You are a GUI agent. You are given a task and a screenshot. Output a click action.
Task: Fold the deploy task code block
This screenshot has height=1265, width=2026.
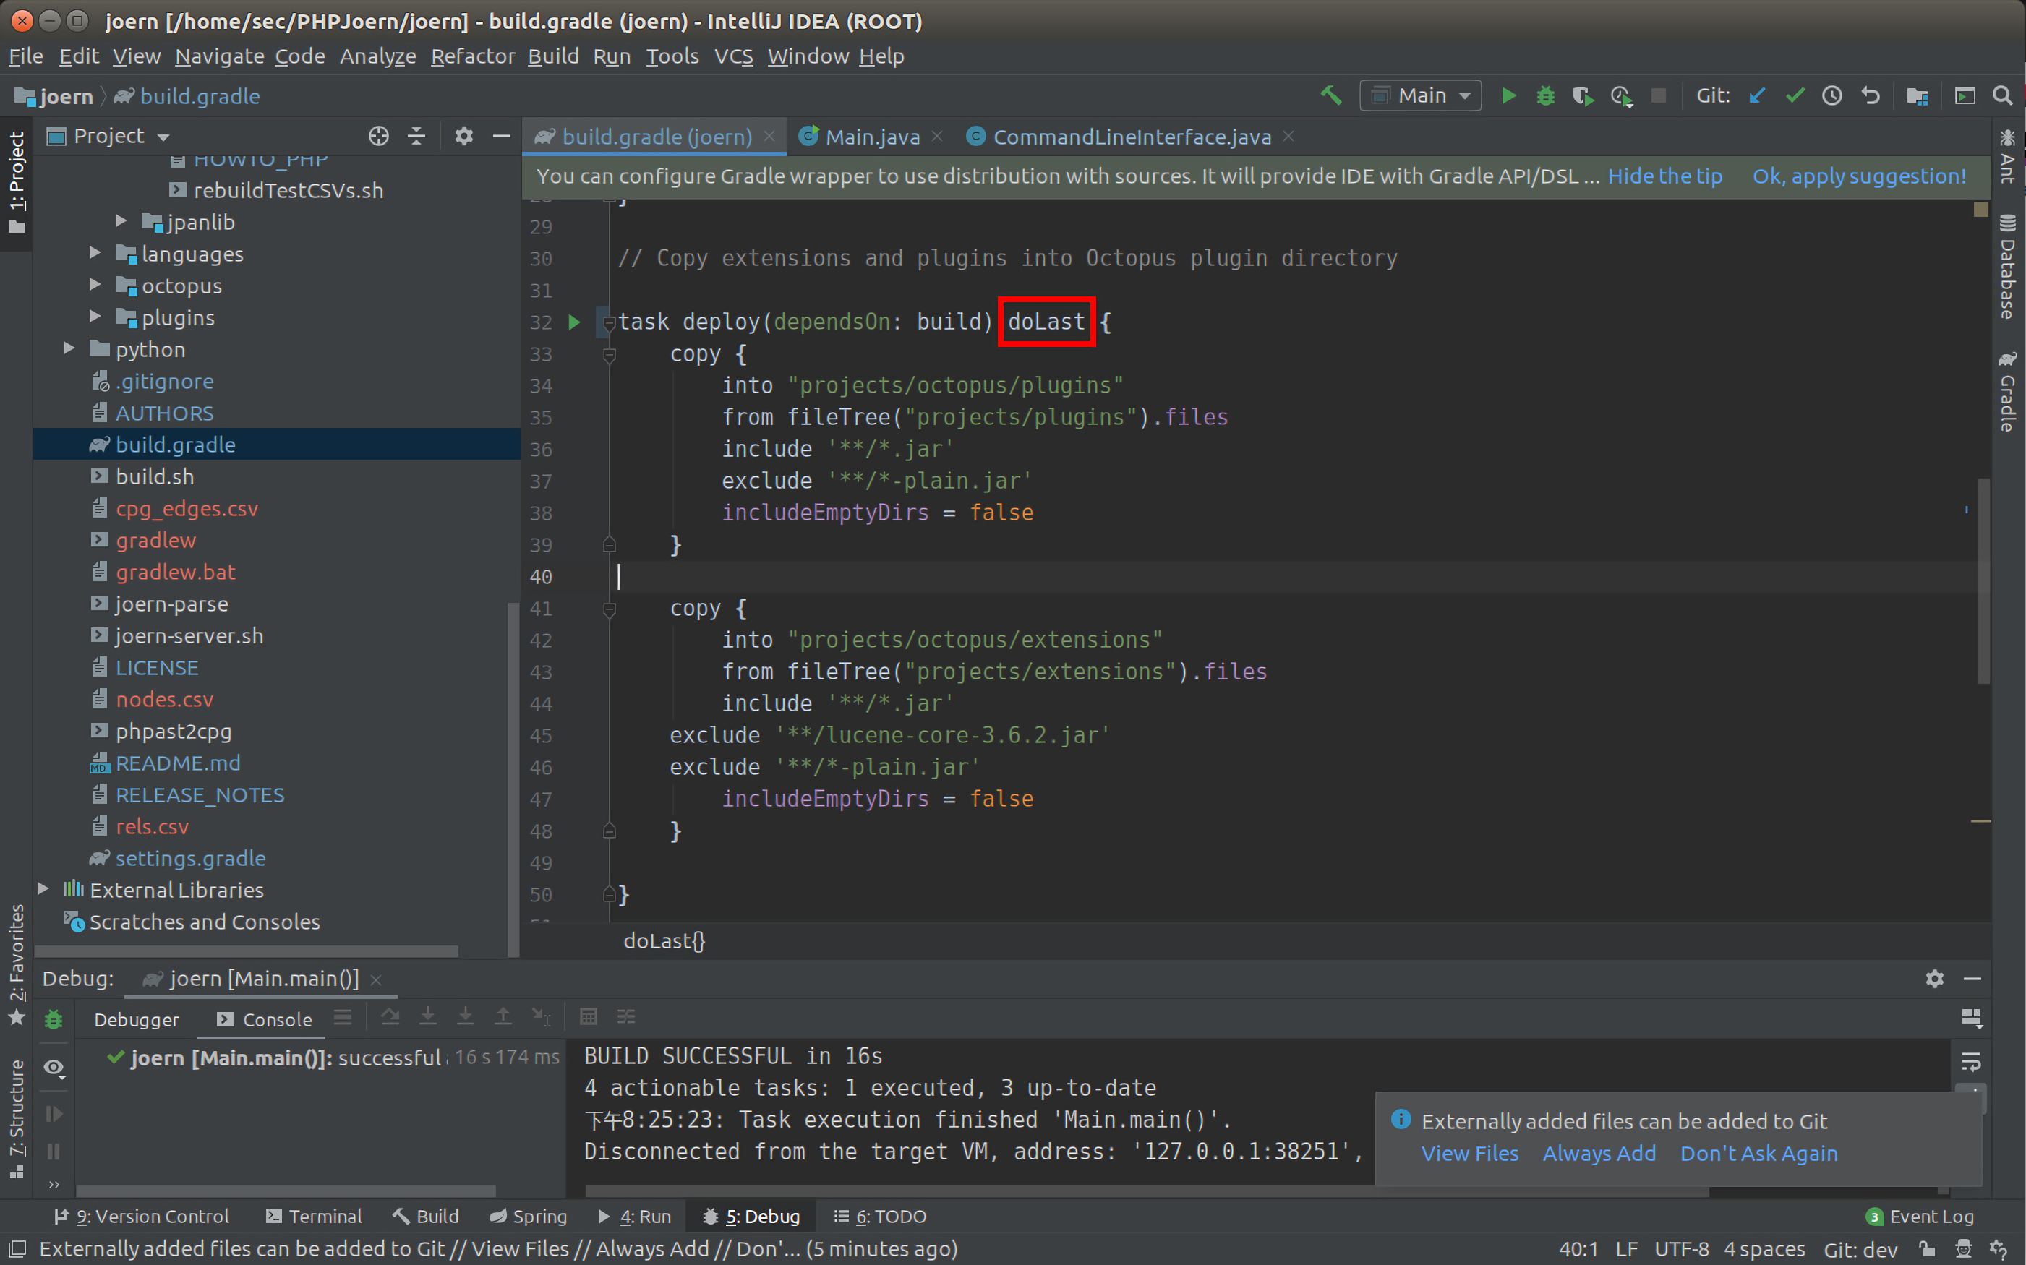coord(610,322)
